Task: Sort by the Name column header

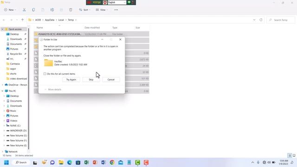Action: click(40, 28)
